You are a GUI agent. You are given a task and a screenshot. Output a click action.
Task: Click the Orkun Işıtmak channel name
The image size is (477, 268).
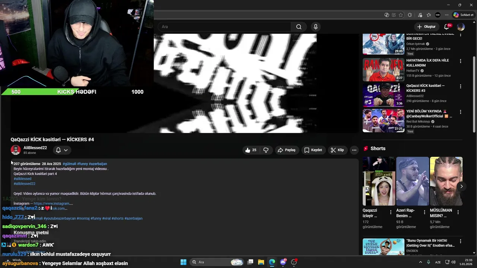(416, 44)
